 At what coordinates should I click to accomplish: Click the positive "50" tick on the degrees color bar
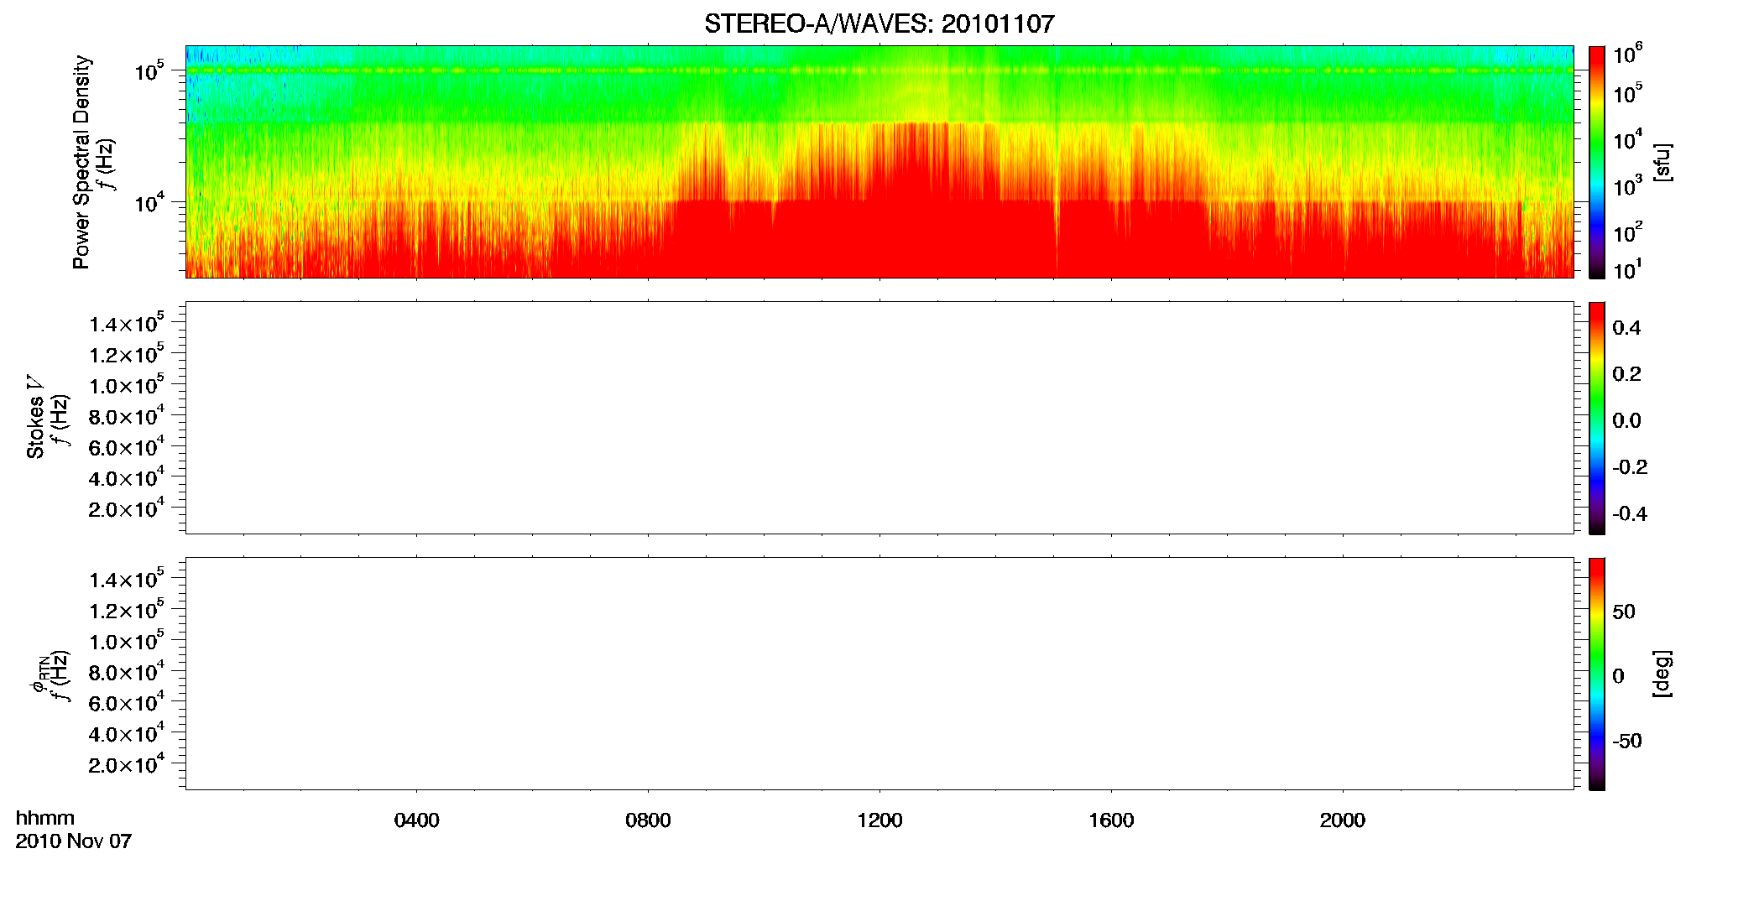pos(1624,612)
